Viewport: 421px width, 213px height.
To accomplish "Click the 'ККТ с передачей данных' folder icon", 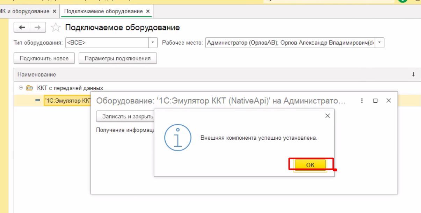I will click(x=30, y=88).
